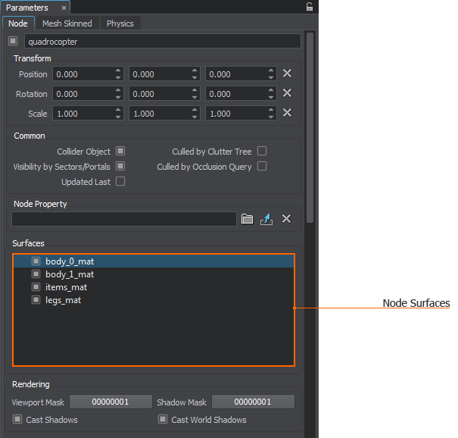Clear Node Property with the X icon
Viewport: 458px width, 438px height.
coord(287,219)
